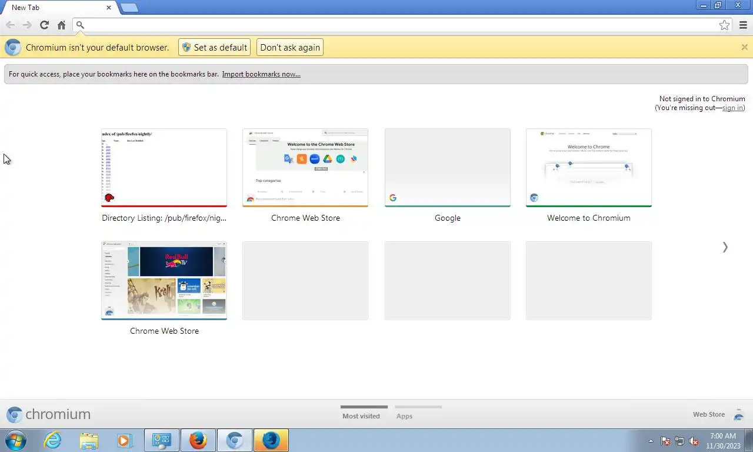Go to the Home page
753x452 pixels.
61,25
